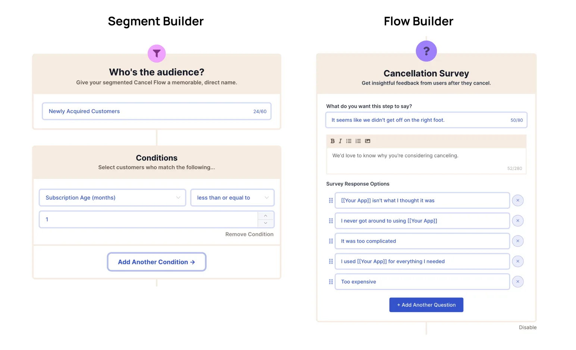Click Add Another Condition button
Screen dimensions: 576x350
[157, 262]
